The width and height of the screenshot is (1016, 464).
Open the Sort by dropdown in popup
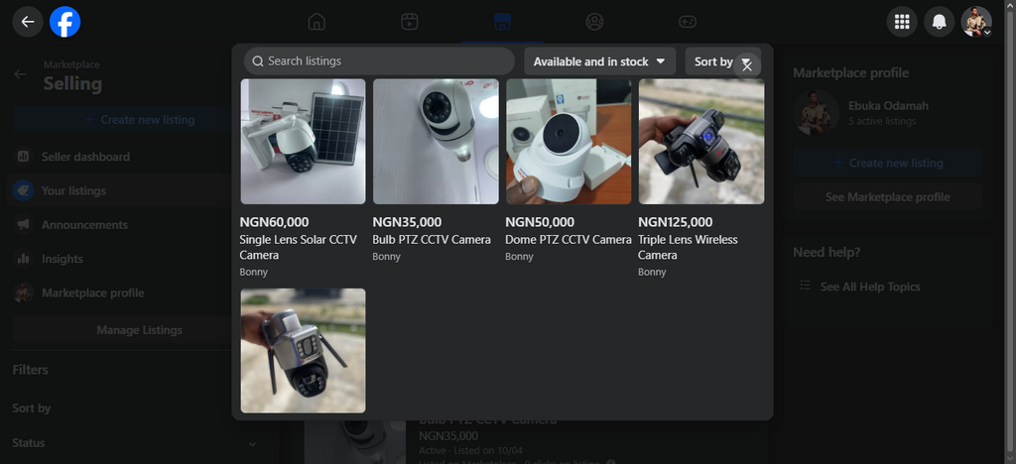coord(713,61)
